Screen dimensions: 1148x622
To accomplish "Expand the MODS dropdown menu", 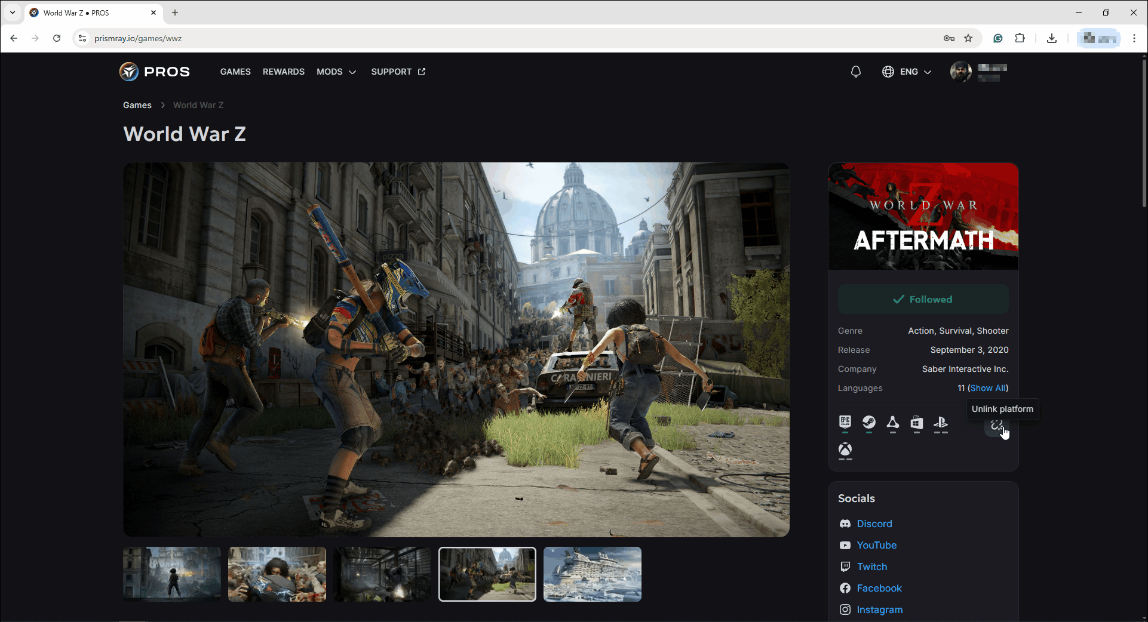I will tap(336, 72).
